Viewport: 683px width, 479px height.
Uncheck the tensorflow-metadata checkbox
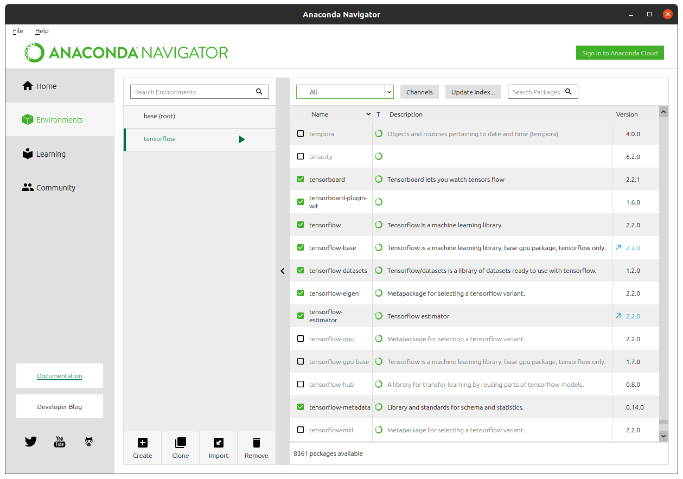click(301, 407)
